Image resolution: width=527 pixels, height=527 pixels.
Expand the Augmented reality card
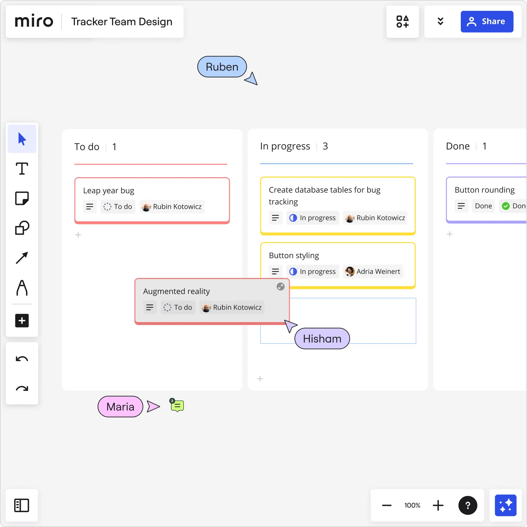[x=281, y=287]
